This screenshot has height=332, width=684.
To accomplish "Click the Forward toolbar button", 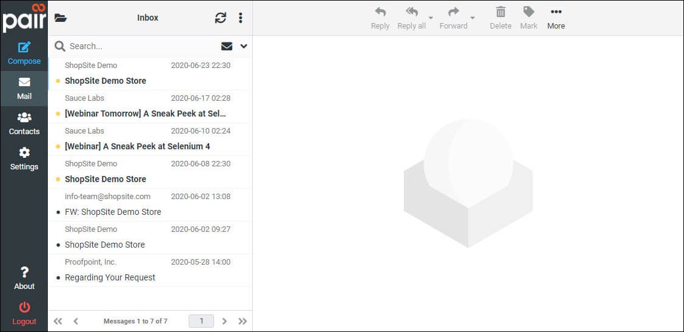I will pyautogui.click(x=453, y=18).
